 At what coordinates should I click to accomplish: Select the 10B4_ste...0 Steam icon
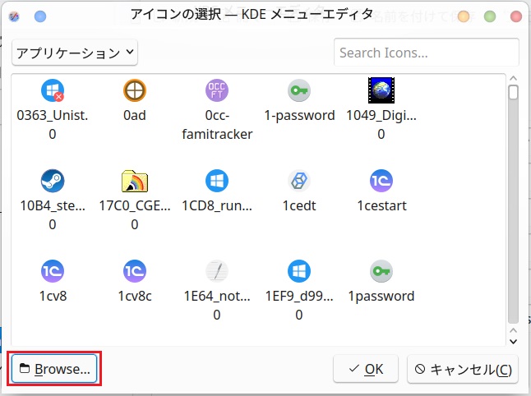point(53,181)
